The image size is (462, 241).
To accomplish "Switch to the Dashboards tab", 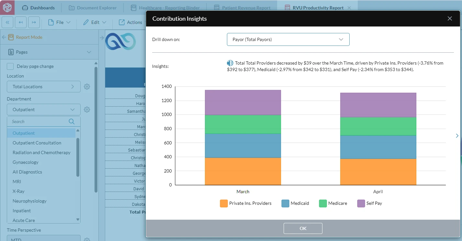I will tap(39, 8).
